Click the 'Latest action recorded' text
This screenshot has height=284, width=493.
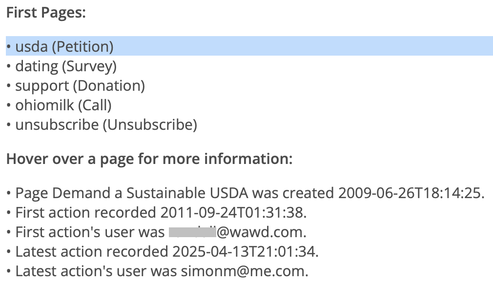click(92, 252)
